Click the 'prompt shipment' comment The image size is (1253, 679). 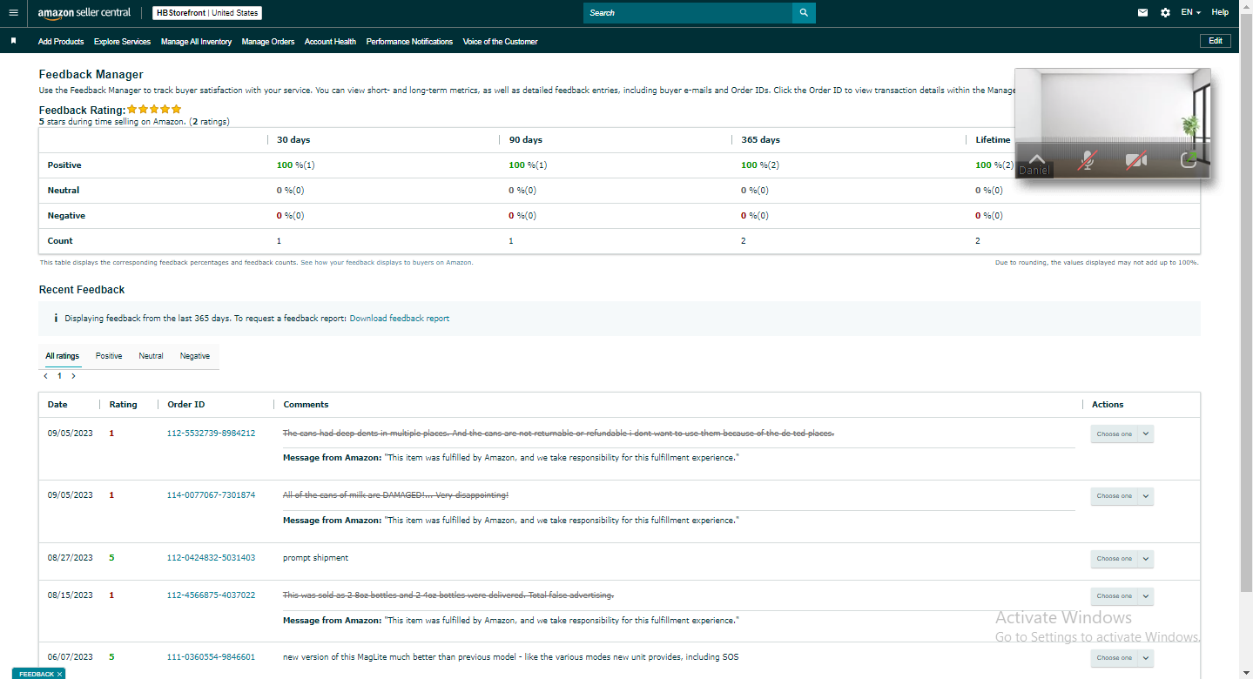(315, 558)
